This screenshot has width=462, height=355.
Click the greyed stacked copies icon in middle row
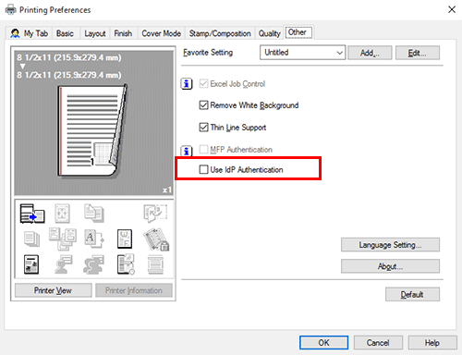click(x=32, y=239)
